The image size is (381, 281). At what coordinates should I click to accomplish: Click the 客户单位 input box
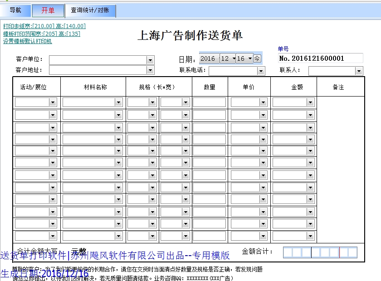click(98, 60)
